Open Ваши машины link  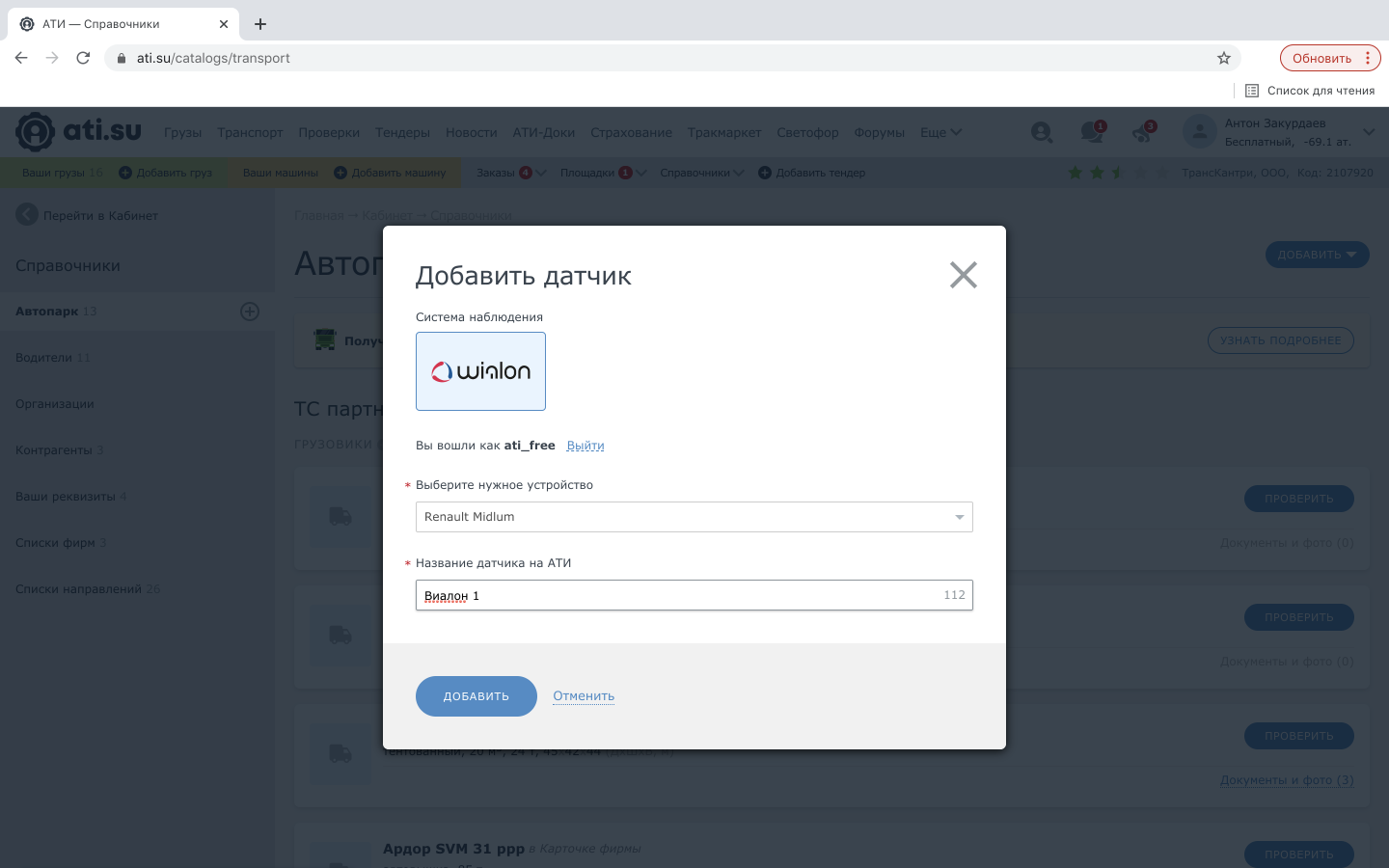(280, 173)
